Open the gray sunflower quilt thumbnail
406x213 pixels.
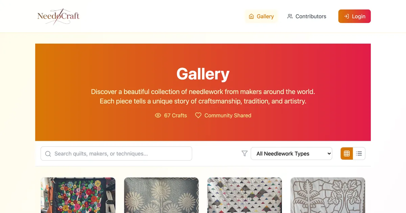tap(161, 195)
